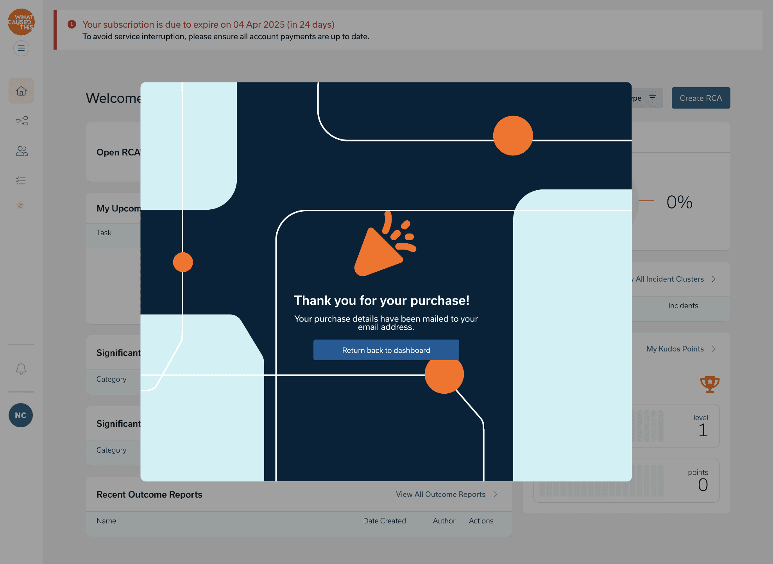
Task: Click the subscription expiry alert icon
Action: point(72,24)
